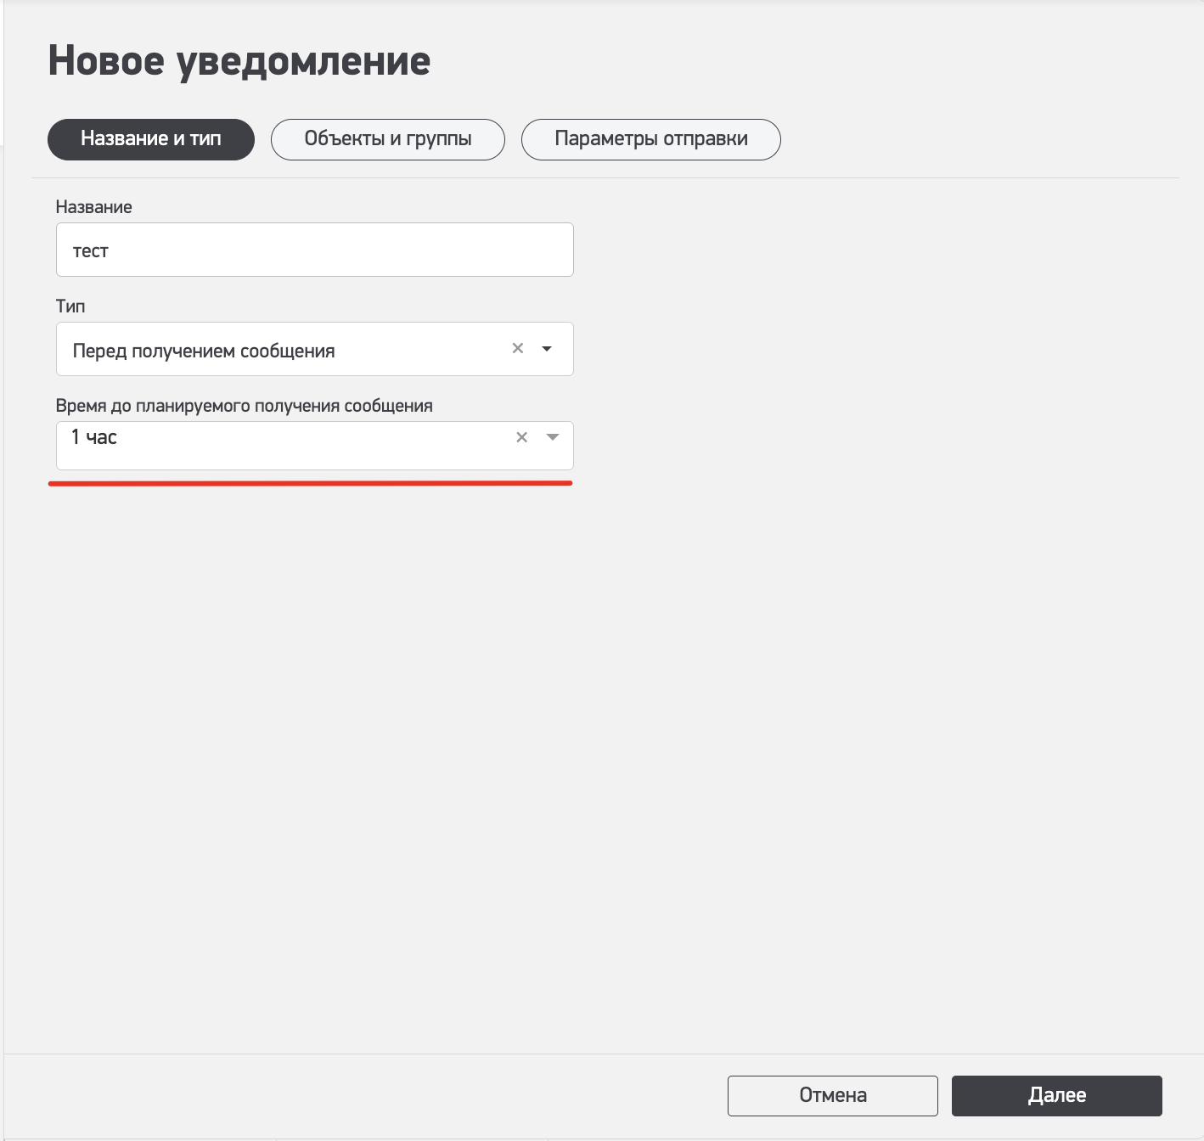
Task: Click the 'Перед получением сообщения' selected value
Action: coord(204,351)
